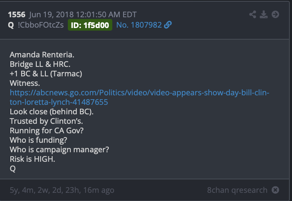Click the Look close (behind BC) line
The height and width of the screenshot is (201, 292).
coord(51,112)
